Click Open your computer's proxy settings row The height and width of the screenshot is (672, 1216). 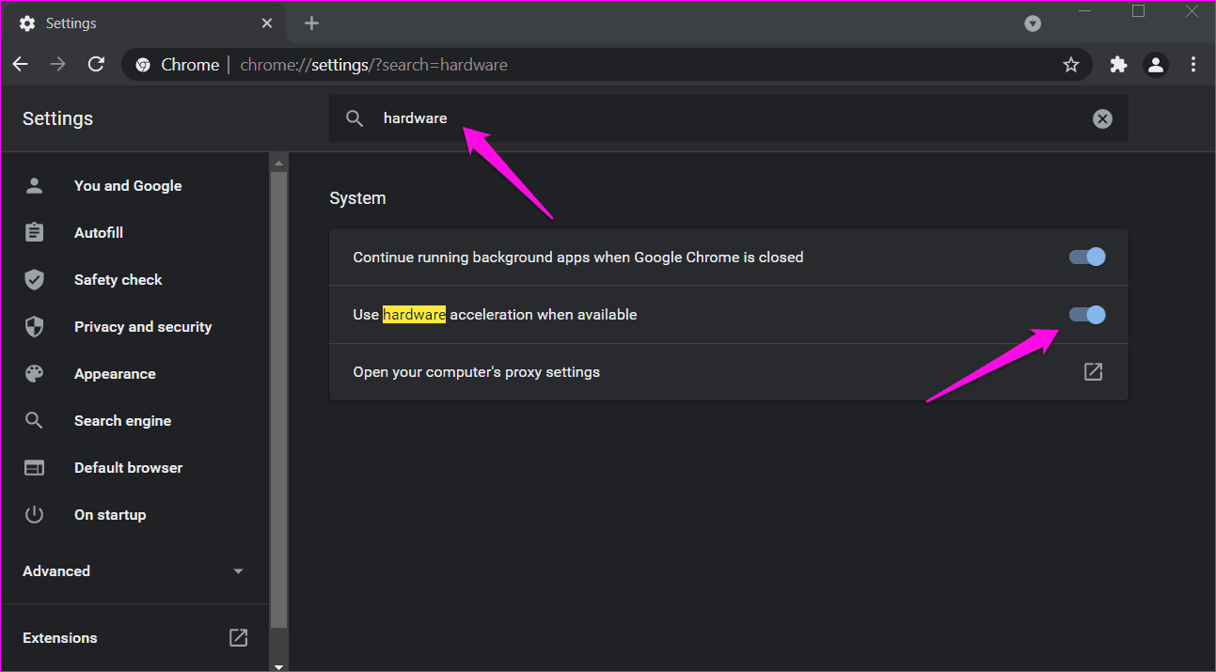click(729, 372)
